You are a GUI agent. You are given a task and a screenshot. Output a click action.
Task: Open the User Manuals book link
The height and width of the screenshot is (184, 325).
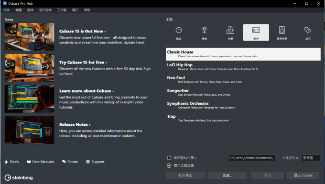tap(41, 162)
